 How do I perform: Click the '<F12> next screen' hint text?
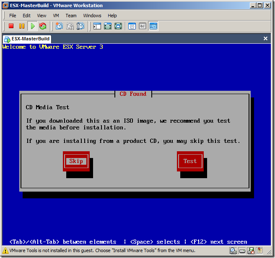pyautogui.click(x=219, y=242)
